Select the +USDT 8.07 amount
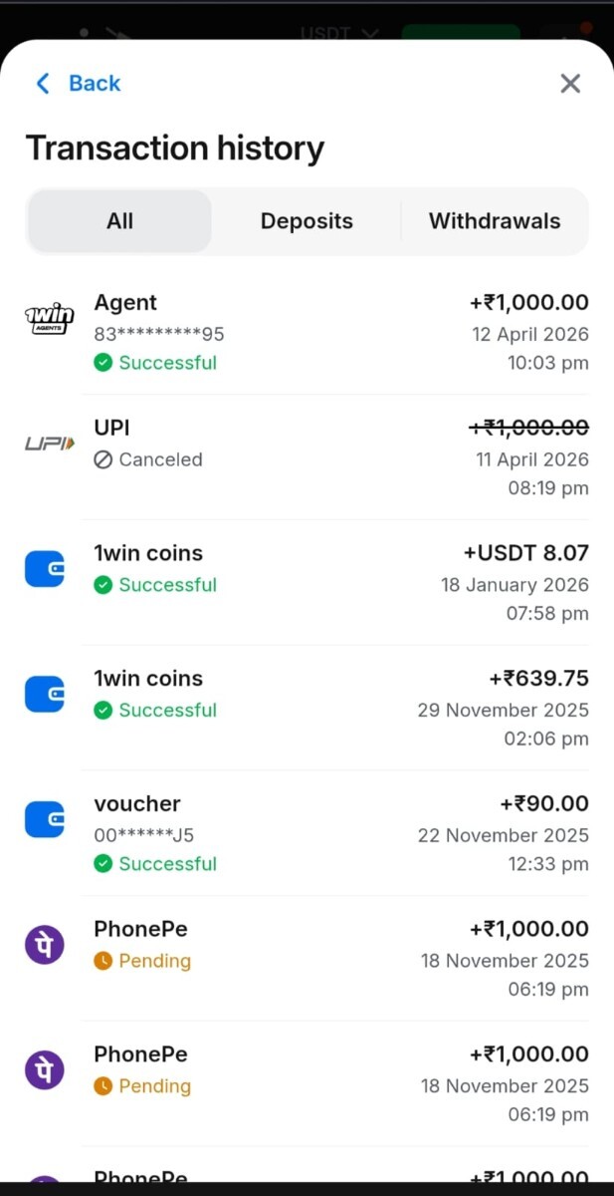Image resolution: width=614 pixels, height=1196 pixels. pyautogui.click(x=525, y=553)
